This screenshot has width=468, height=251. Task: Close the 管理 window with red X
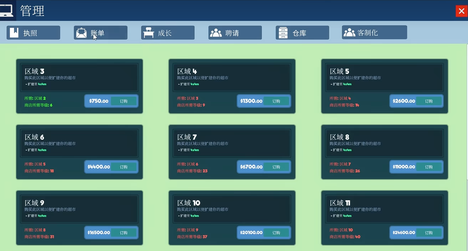[461, 11]
